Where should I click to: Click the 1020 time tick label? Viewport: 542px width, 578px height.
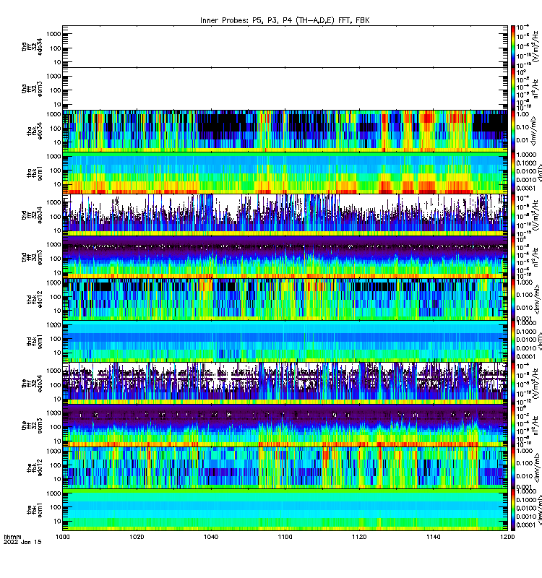(137, 537)
